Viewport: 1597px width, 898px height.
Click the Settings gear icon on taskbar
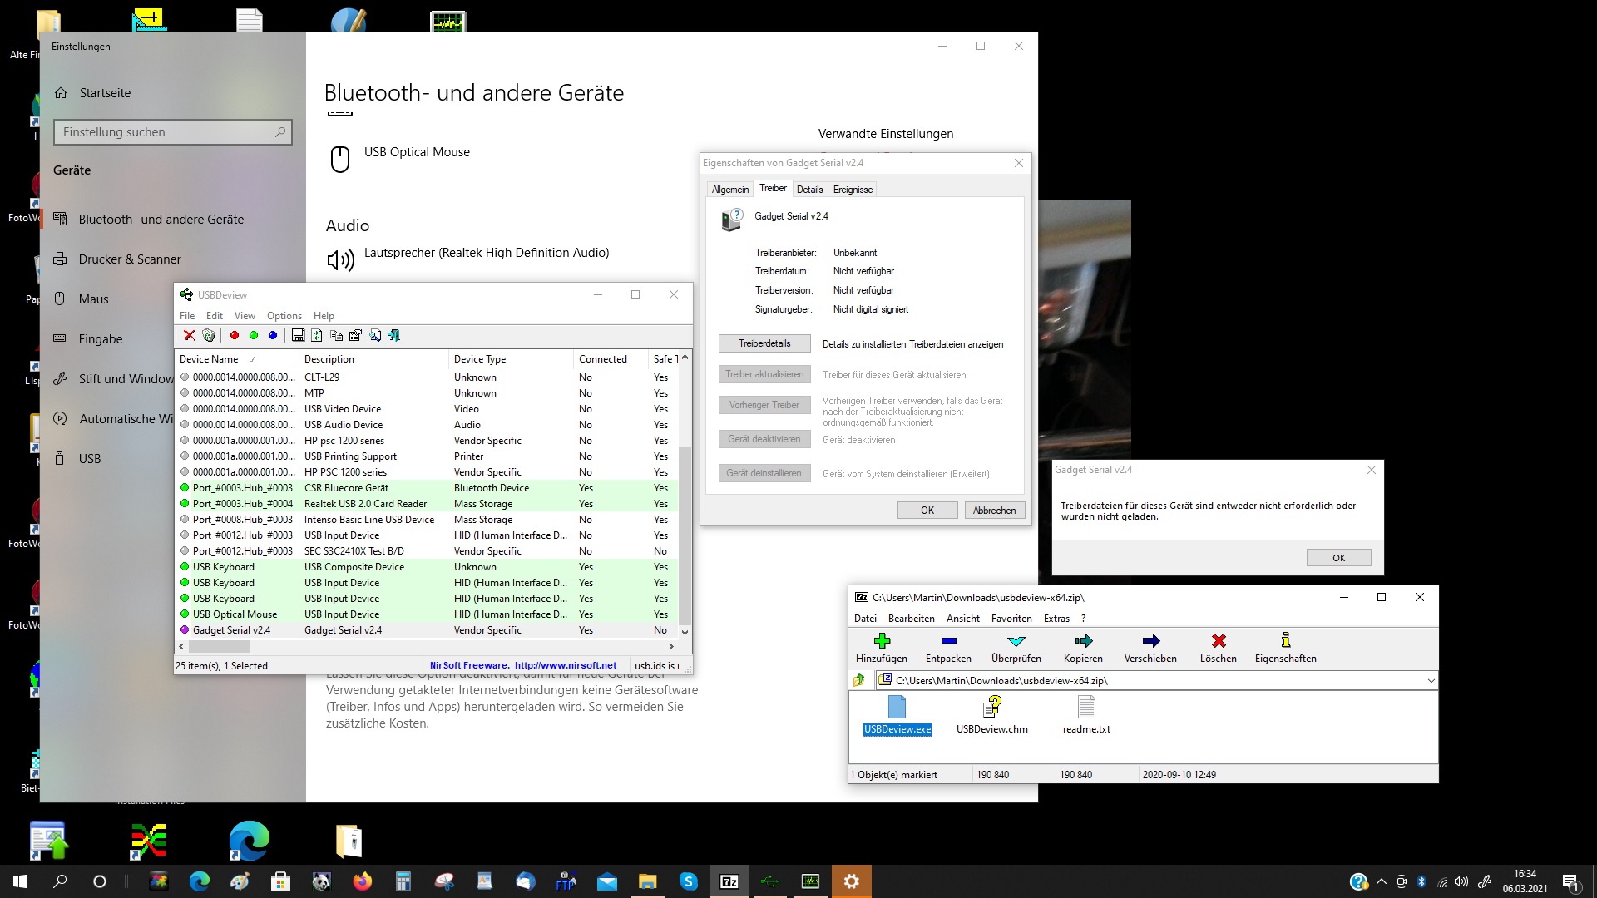click(852, 881)
